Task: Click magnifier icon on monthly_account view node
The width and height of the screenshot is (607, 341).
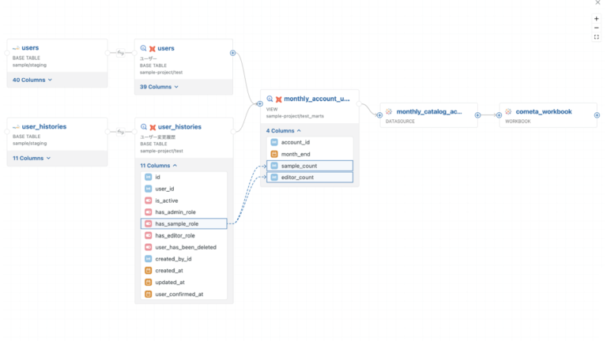Action: pos(270,99)
